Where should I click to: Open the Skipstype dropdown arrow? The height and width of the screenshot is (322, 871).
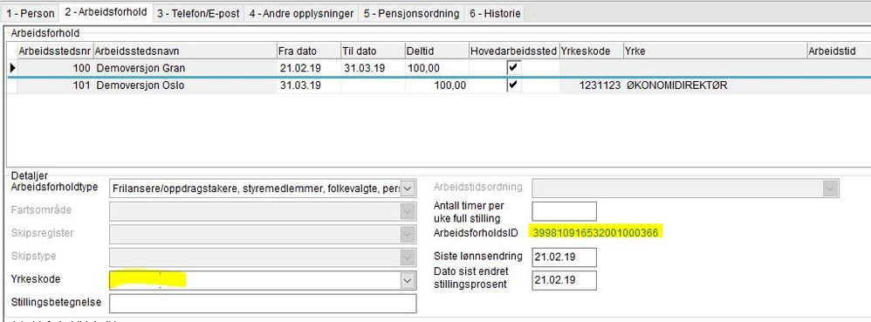pos(408,257)
